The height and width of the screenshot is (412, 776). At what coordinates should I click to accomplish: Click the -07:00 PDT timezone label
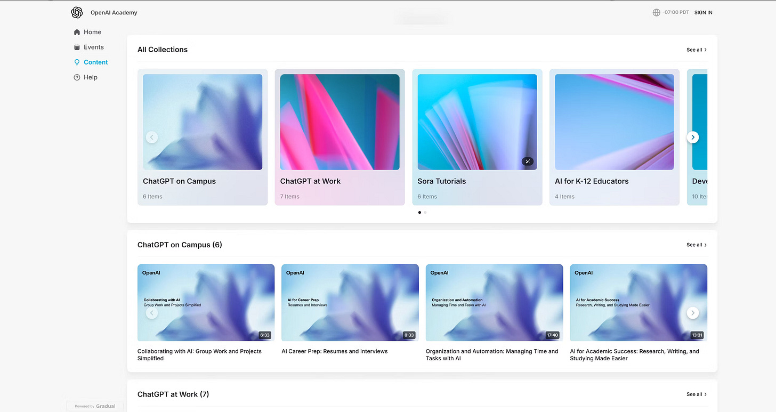(x=675, y=12)
